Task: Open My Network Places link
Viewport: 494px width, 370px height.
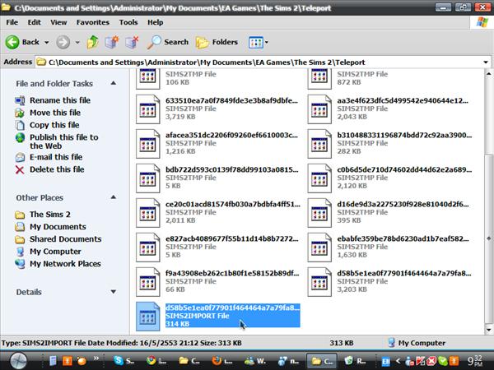Action: point(65,264)
